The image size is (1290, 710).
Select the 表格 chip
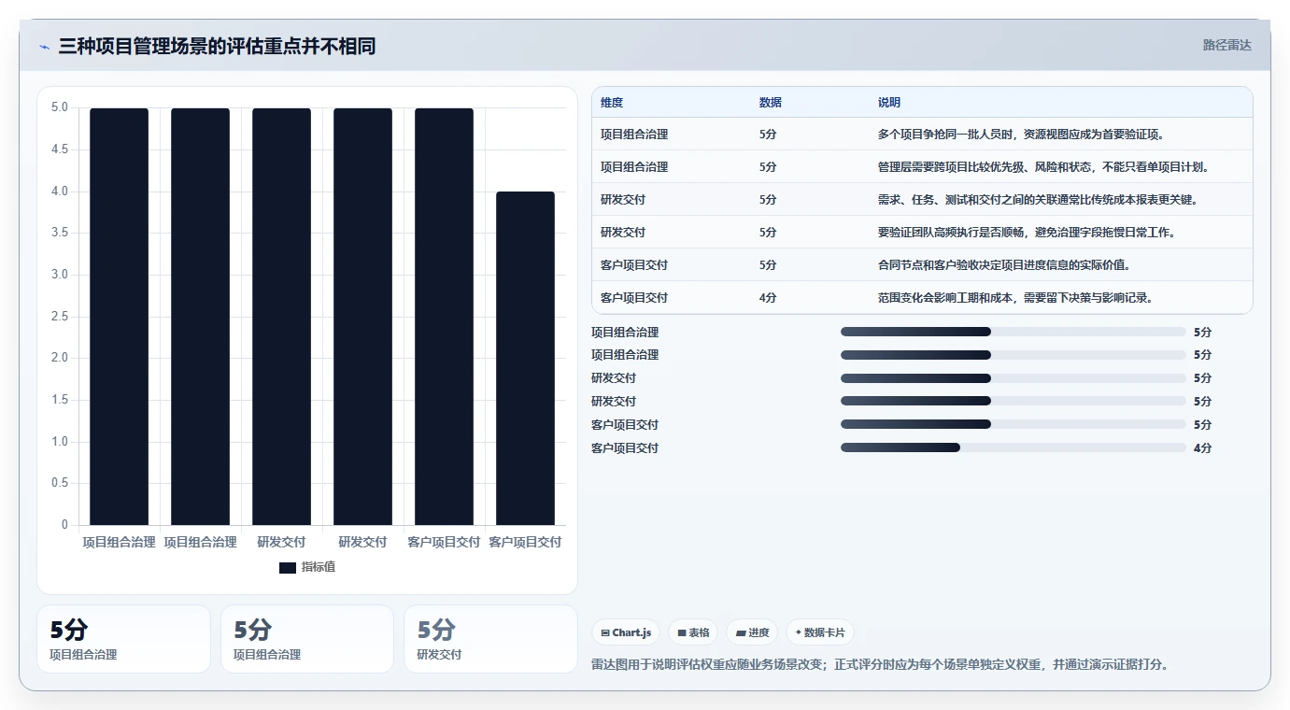pos(693,632)
